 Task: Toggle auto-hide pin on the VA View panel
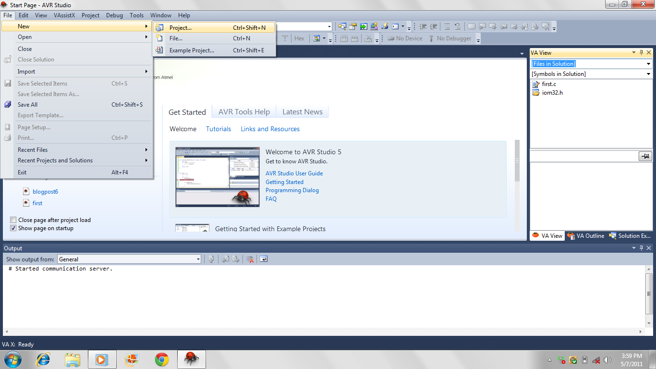641,52
